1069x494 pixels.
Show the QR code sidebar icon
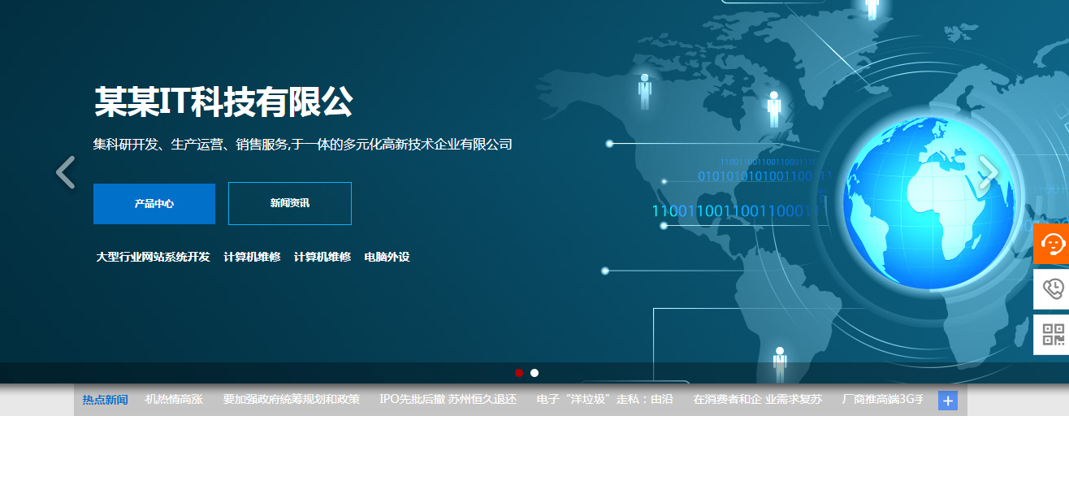click(1052, 335)
